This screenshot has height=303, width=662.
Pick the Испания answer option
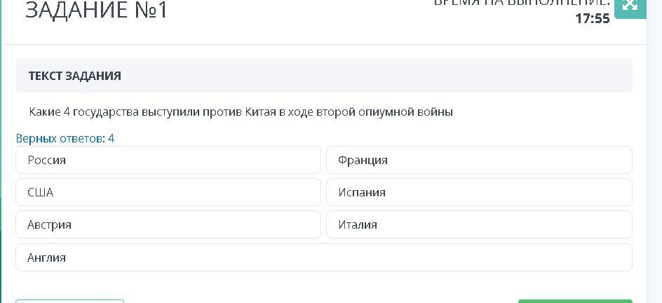[479, 192]
